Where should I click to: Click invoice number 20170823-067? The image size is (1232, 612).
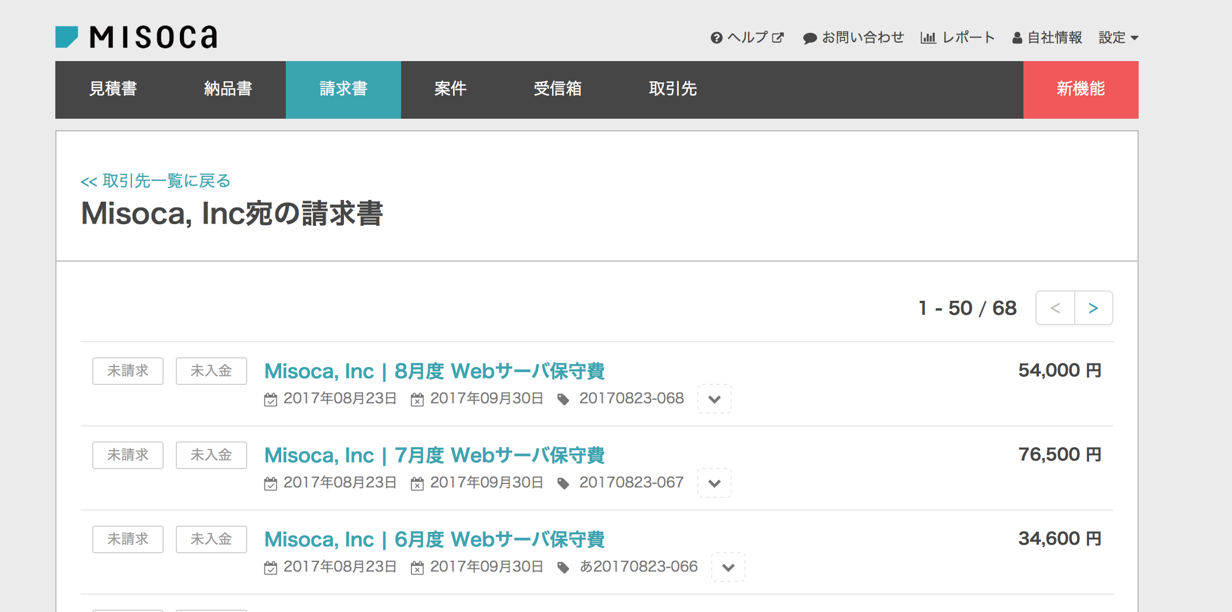tap(632, 482)
